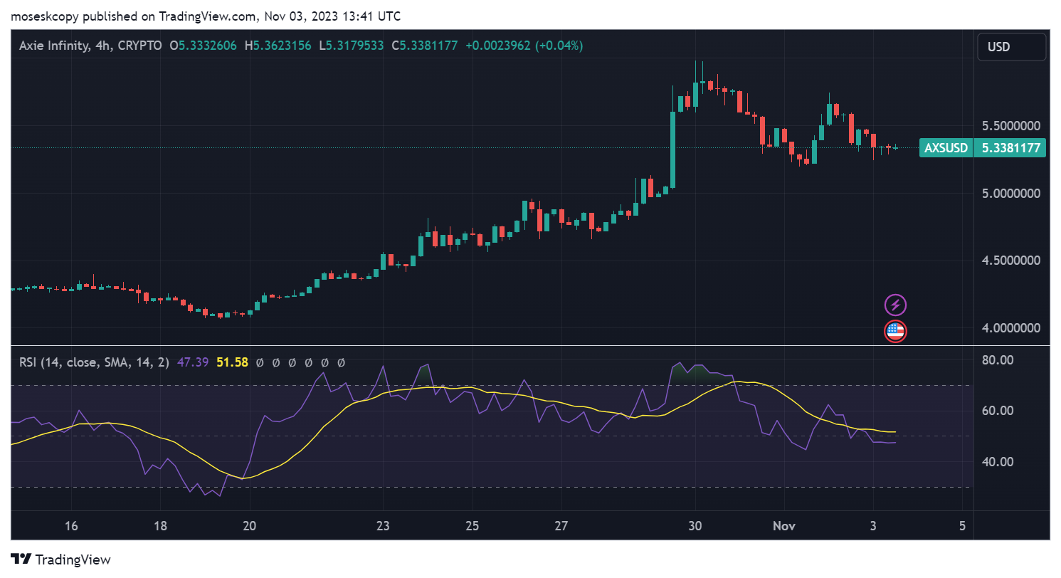Screen dimensions: 1061x578
Task: Click the US flag economic event icon
Action: coord(895,331)
